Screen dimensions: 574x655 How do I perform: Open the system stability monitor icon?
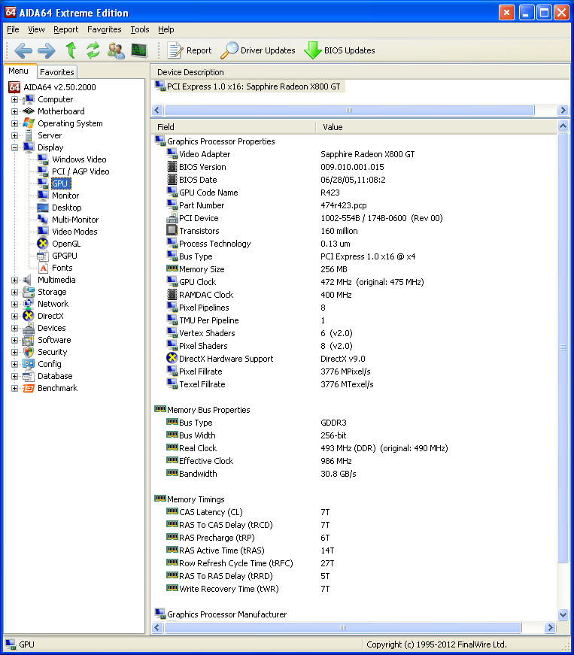coord(138,50)
